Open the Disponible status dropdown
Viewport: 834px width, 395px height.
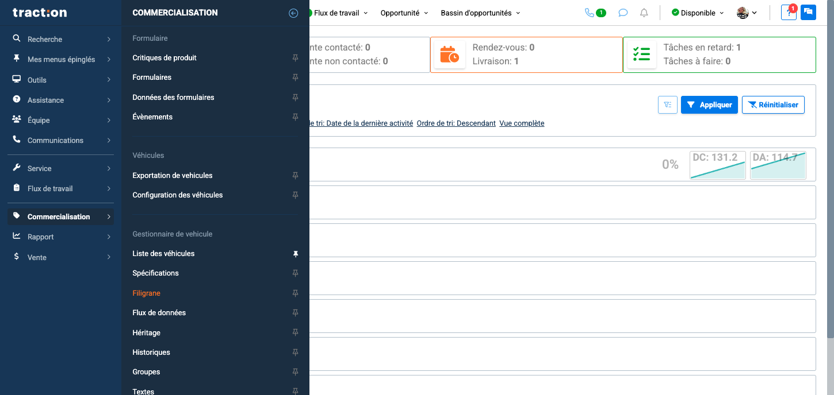pyautogui.click(x=698, y=13)
